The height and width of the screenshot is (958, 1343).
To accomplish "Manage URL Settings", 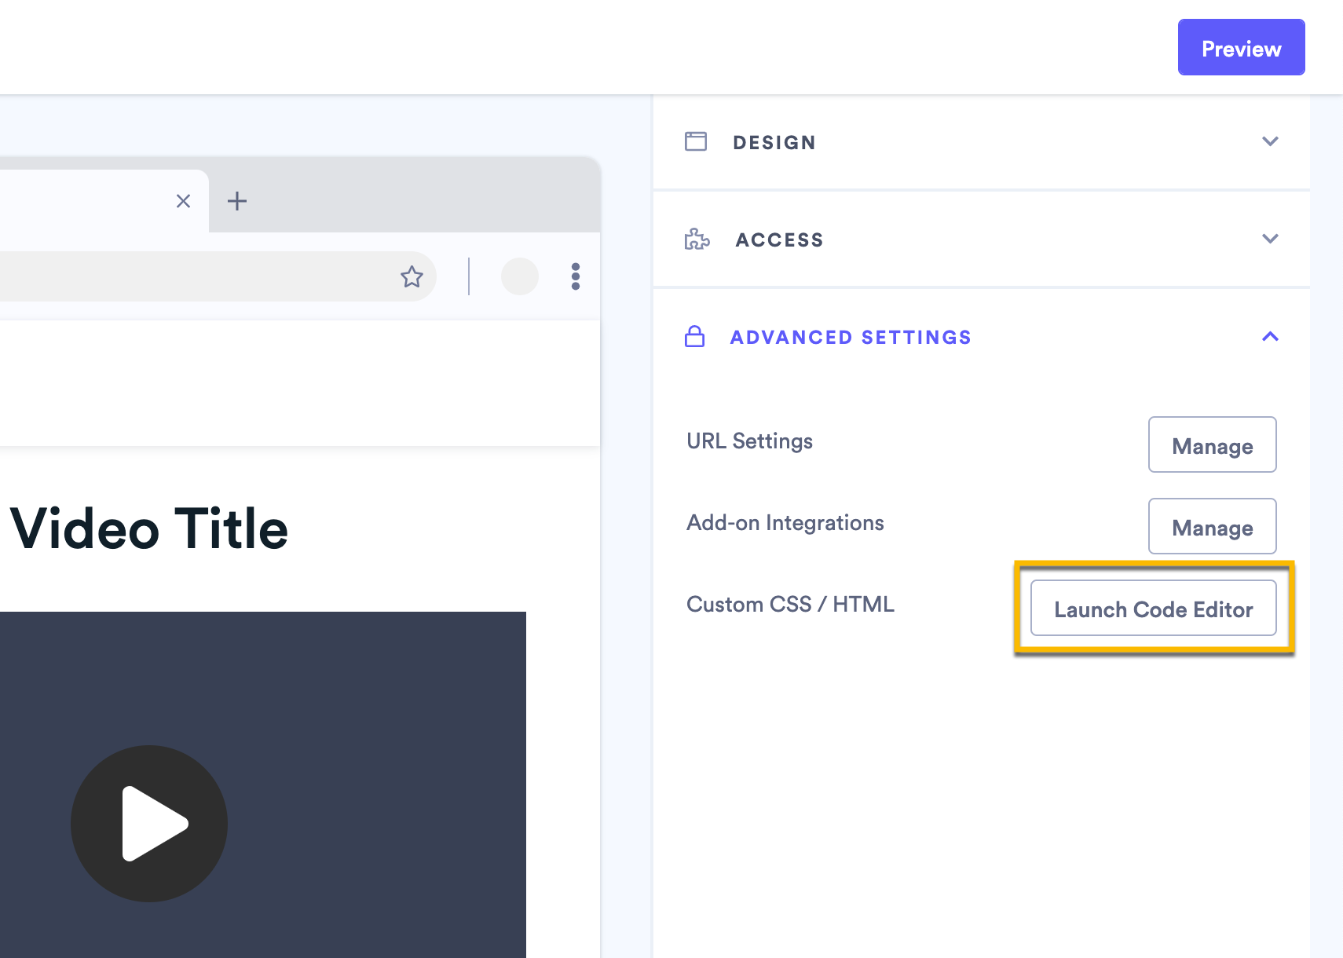I will [1212, 445].
